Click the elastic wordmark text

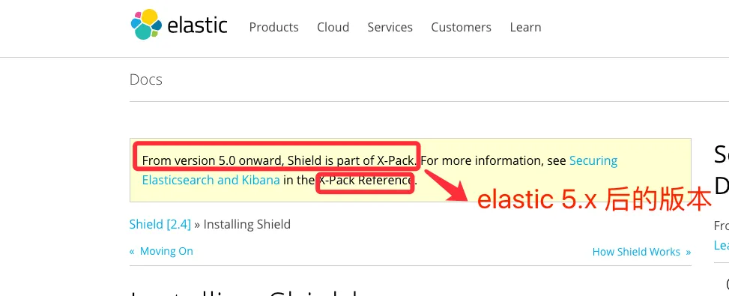tap(197, 25)
